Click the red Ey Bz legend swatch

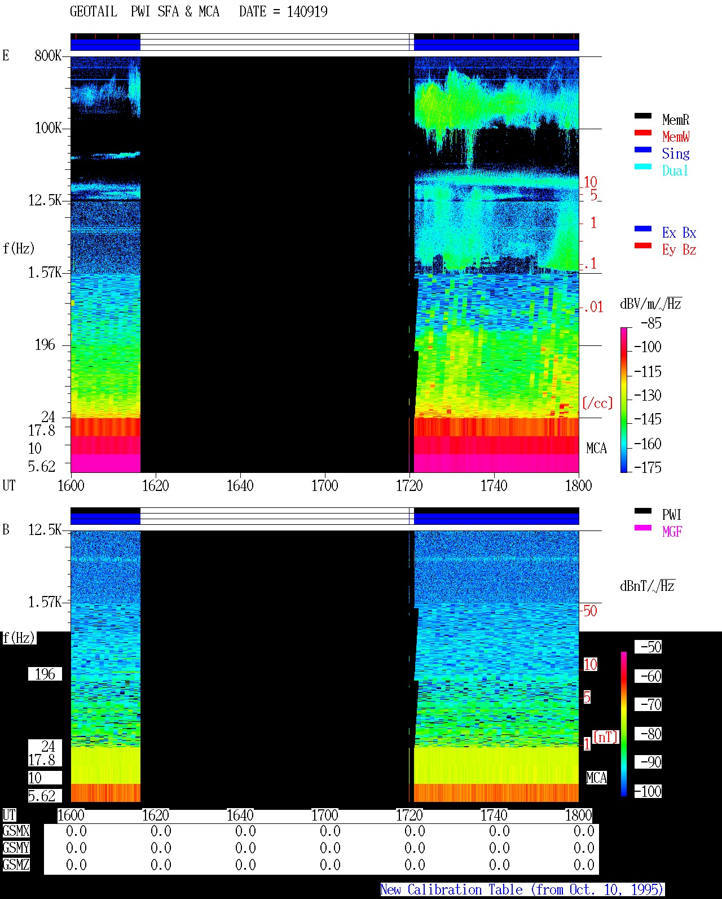pos(643,245)
